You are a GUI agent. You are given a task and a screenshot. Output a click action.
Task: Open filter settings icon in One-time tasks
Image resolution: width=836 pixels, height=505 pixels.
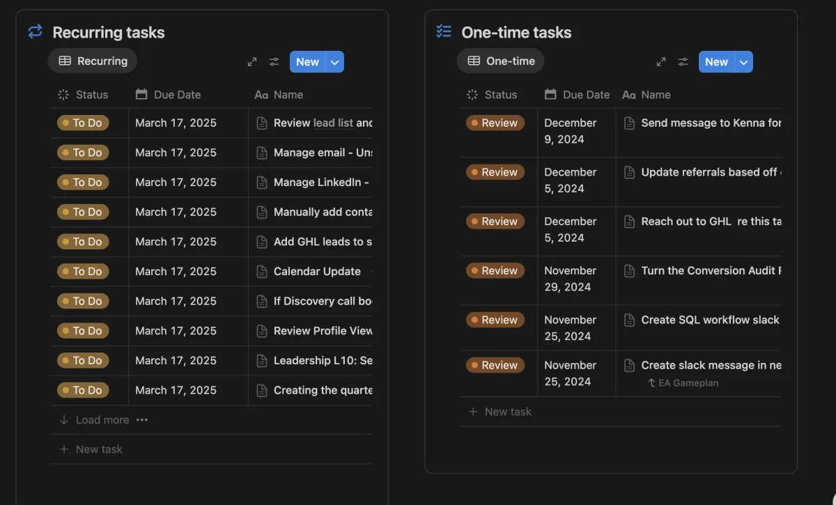[683, 62]
